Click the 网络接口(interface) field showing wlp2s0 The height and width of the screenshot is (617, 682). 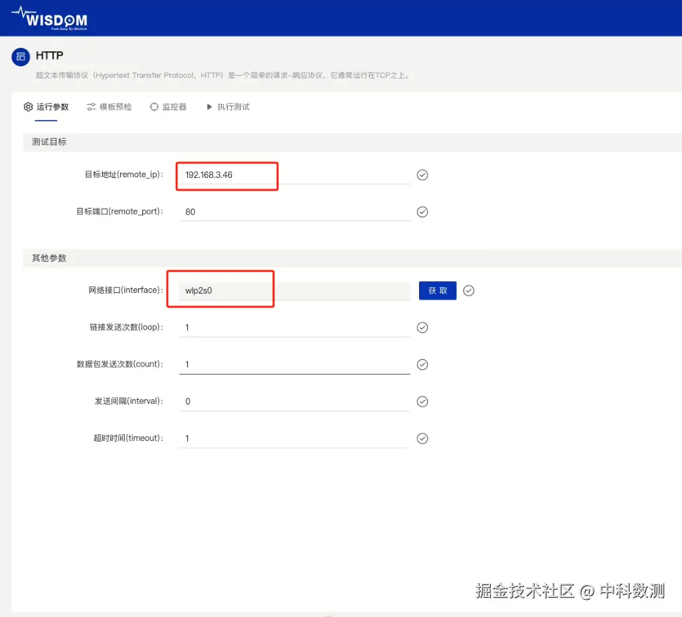click(294, 291)
